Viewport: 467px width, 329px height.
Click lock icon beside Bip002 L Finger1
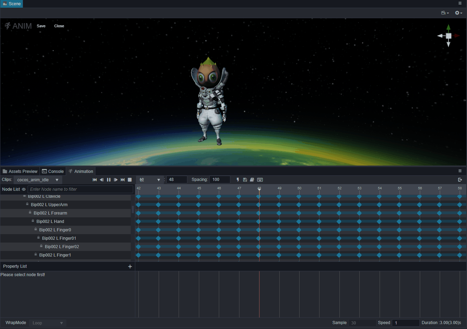[x=36, y=254]
